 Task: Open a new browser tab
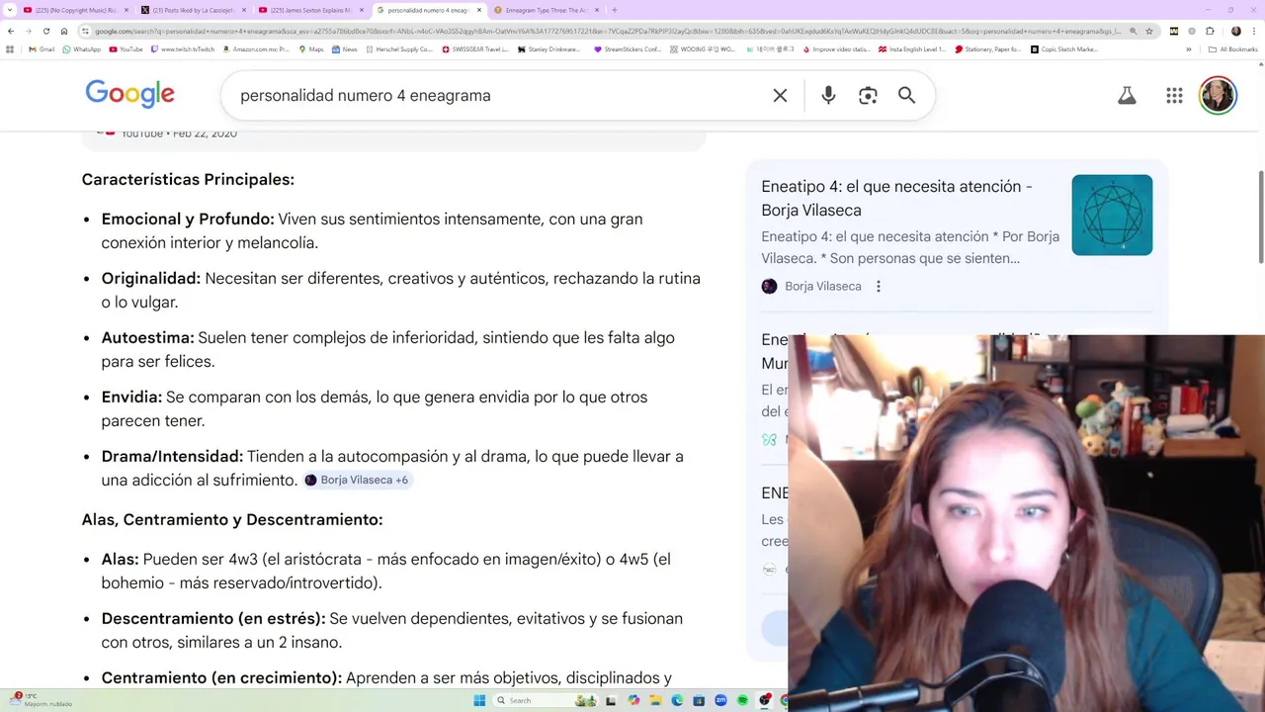coord(614,10)
